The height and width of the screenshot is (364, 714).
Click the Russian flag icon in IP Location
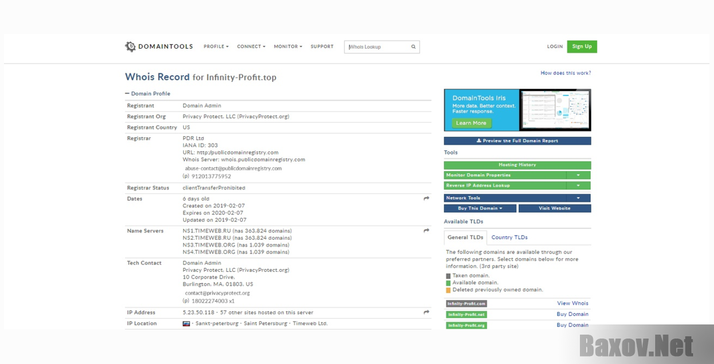pyautogui.click(x=186, y=323)
